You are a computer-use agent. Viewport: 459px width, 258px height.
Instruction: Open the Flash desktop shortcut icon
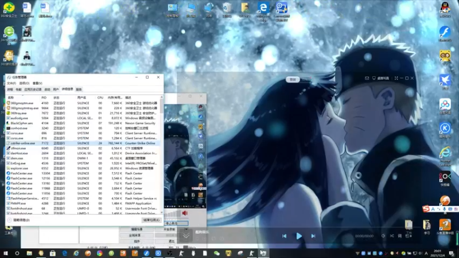(x=445, y=33)
